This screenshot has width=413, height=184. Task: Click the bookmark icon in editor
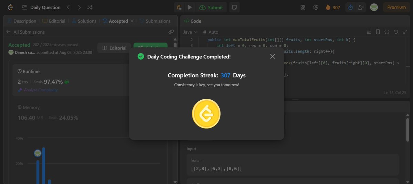[378, 32]
